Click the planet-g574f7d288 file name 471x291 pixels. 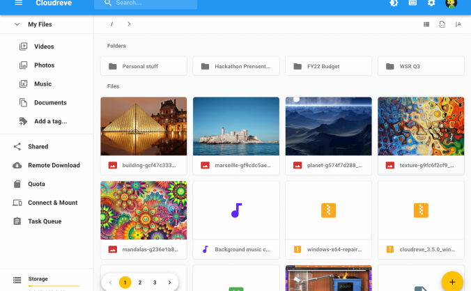pyautogui.click(x=335, y=165)
